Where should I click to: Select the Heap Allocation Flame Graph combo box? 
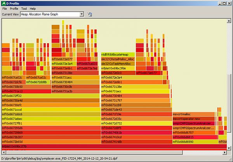click(x=52, y=14)
